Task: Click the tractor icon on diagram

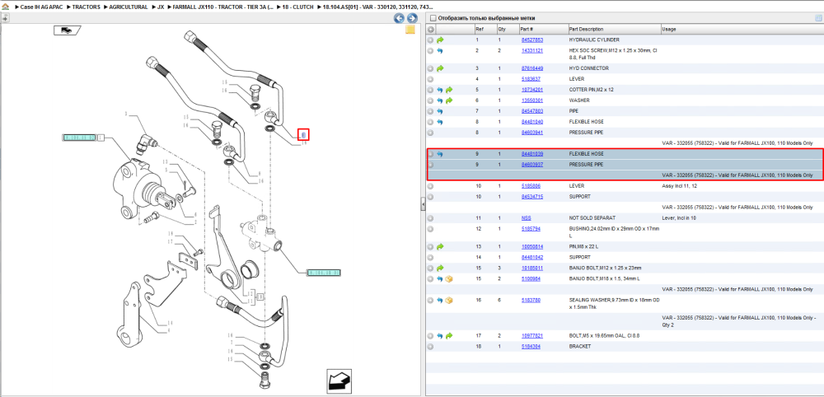Action: [66, 30]
